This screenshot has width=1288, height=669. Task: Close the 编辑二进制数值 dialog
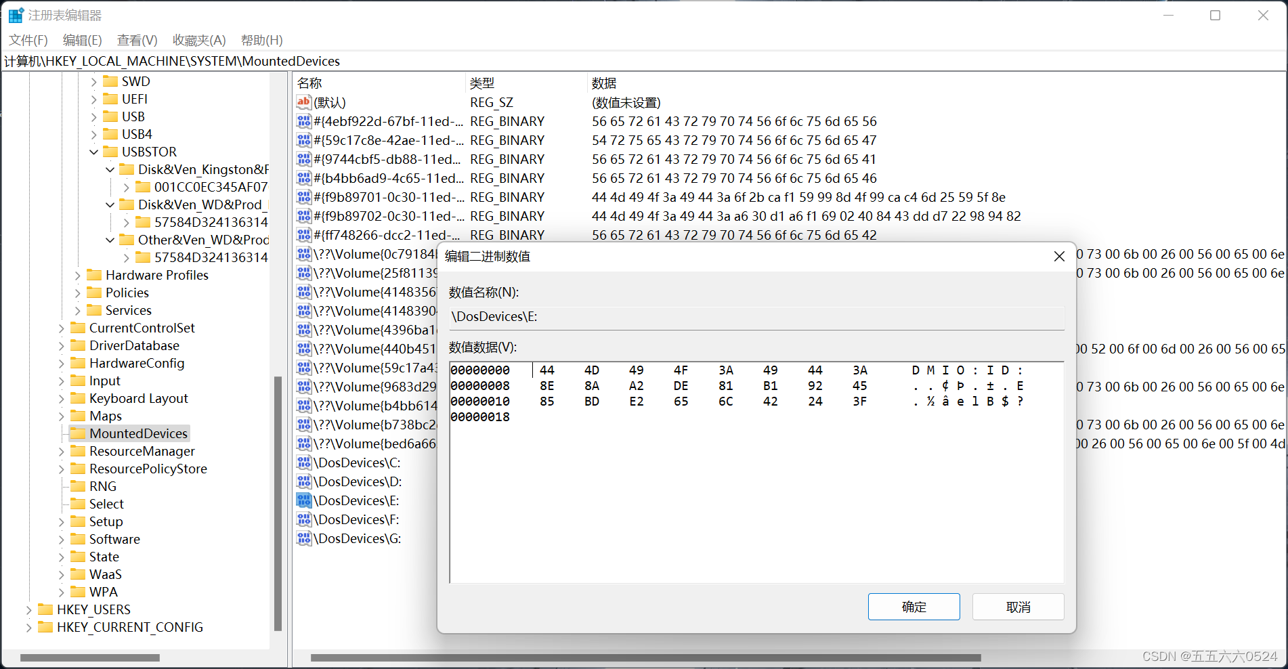[x=1059, y=256]
